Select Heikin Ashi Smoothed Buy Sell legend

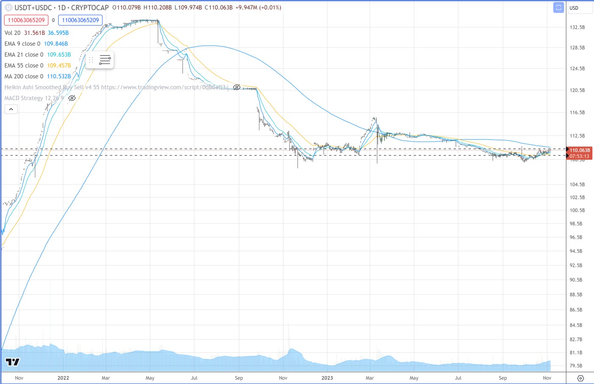(117, 87)
